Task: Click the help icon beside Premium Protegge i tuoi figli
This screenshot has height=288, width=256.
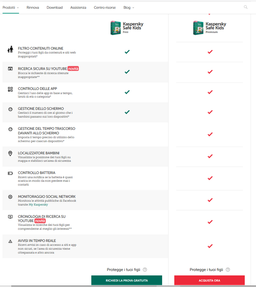Action: pos(228,270)
